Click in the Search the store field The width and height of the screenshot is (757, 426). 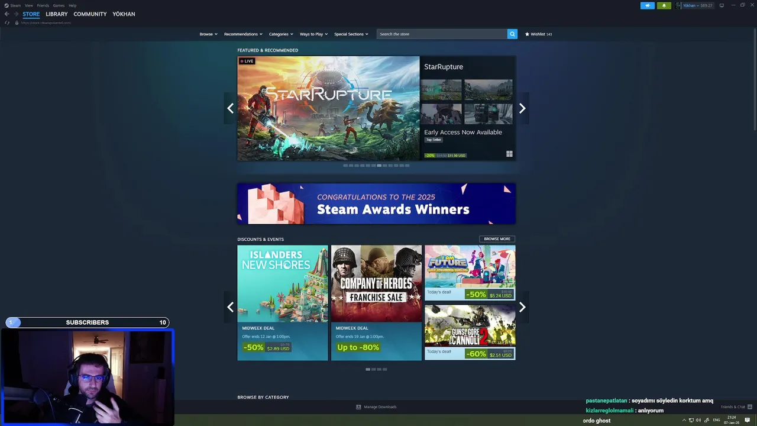[x=442, y=34]
